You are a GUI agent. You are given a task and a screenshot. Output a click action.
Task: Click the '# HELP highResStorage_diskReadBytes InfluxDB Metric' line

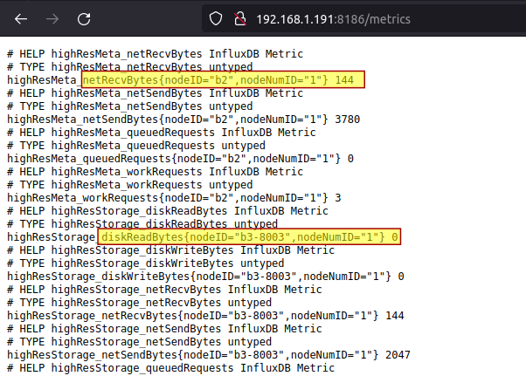(x=168, y=211)
